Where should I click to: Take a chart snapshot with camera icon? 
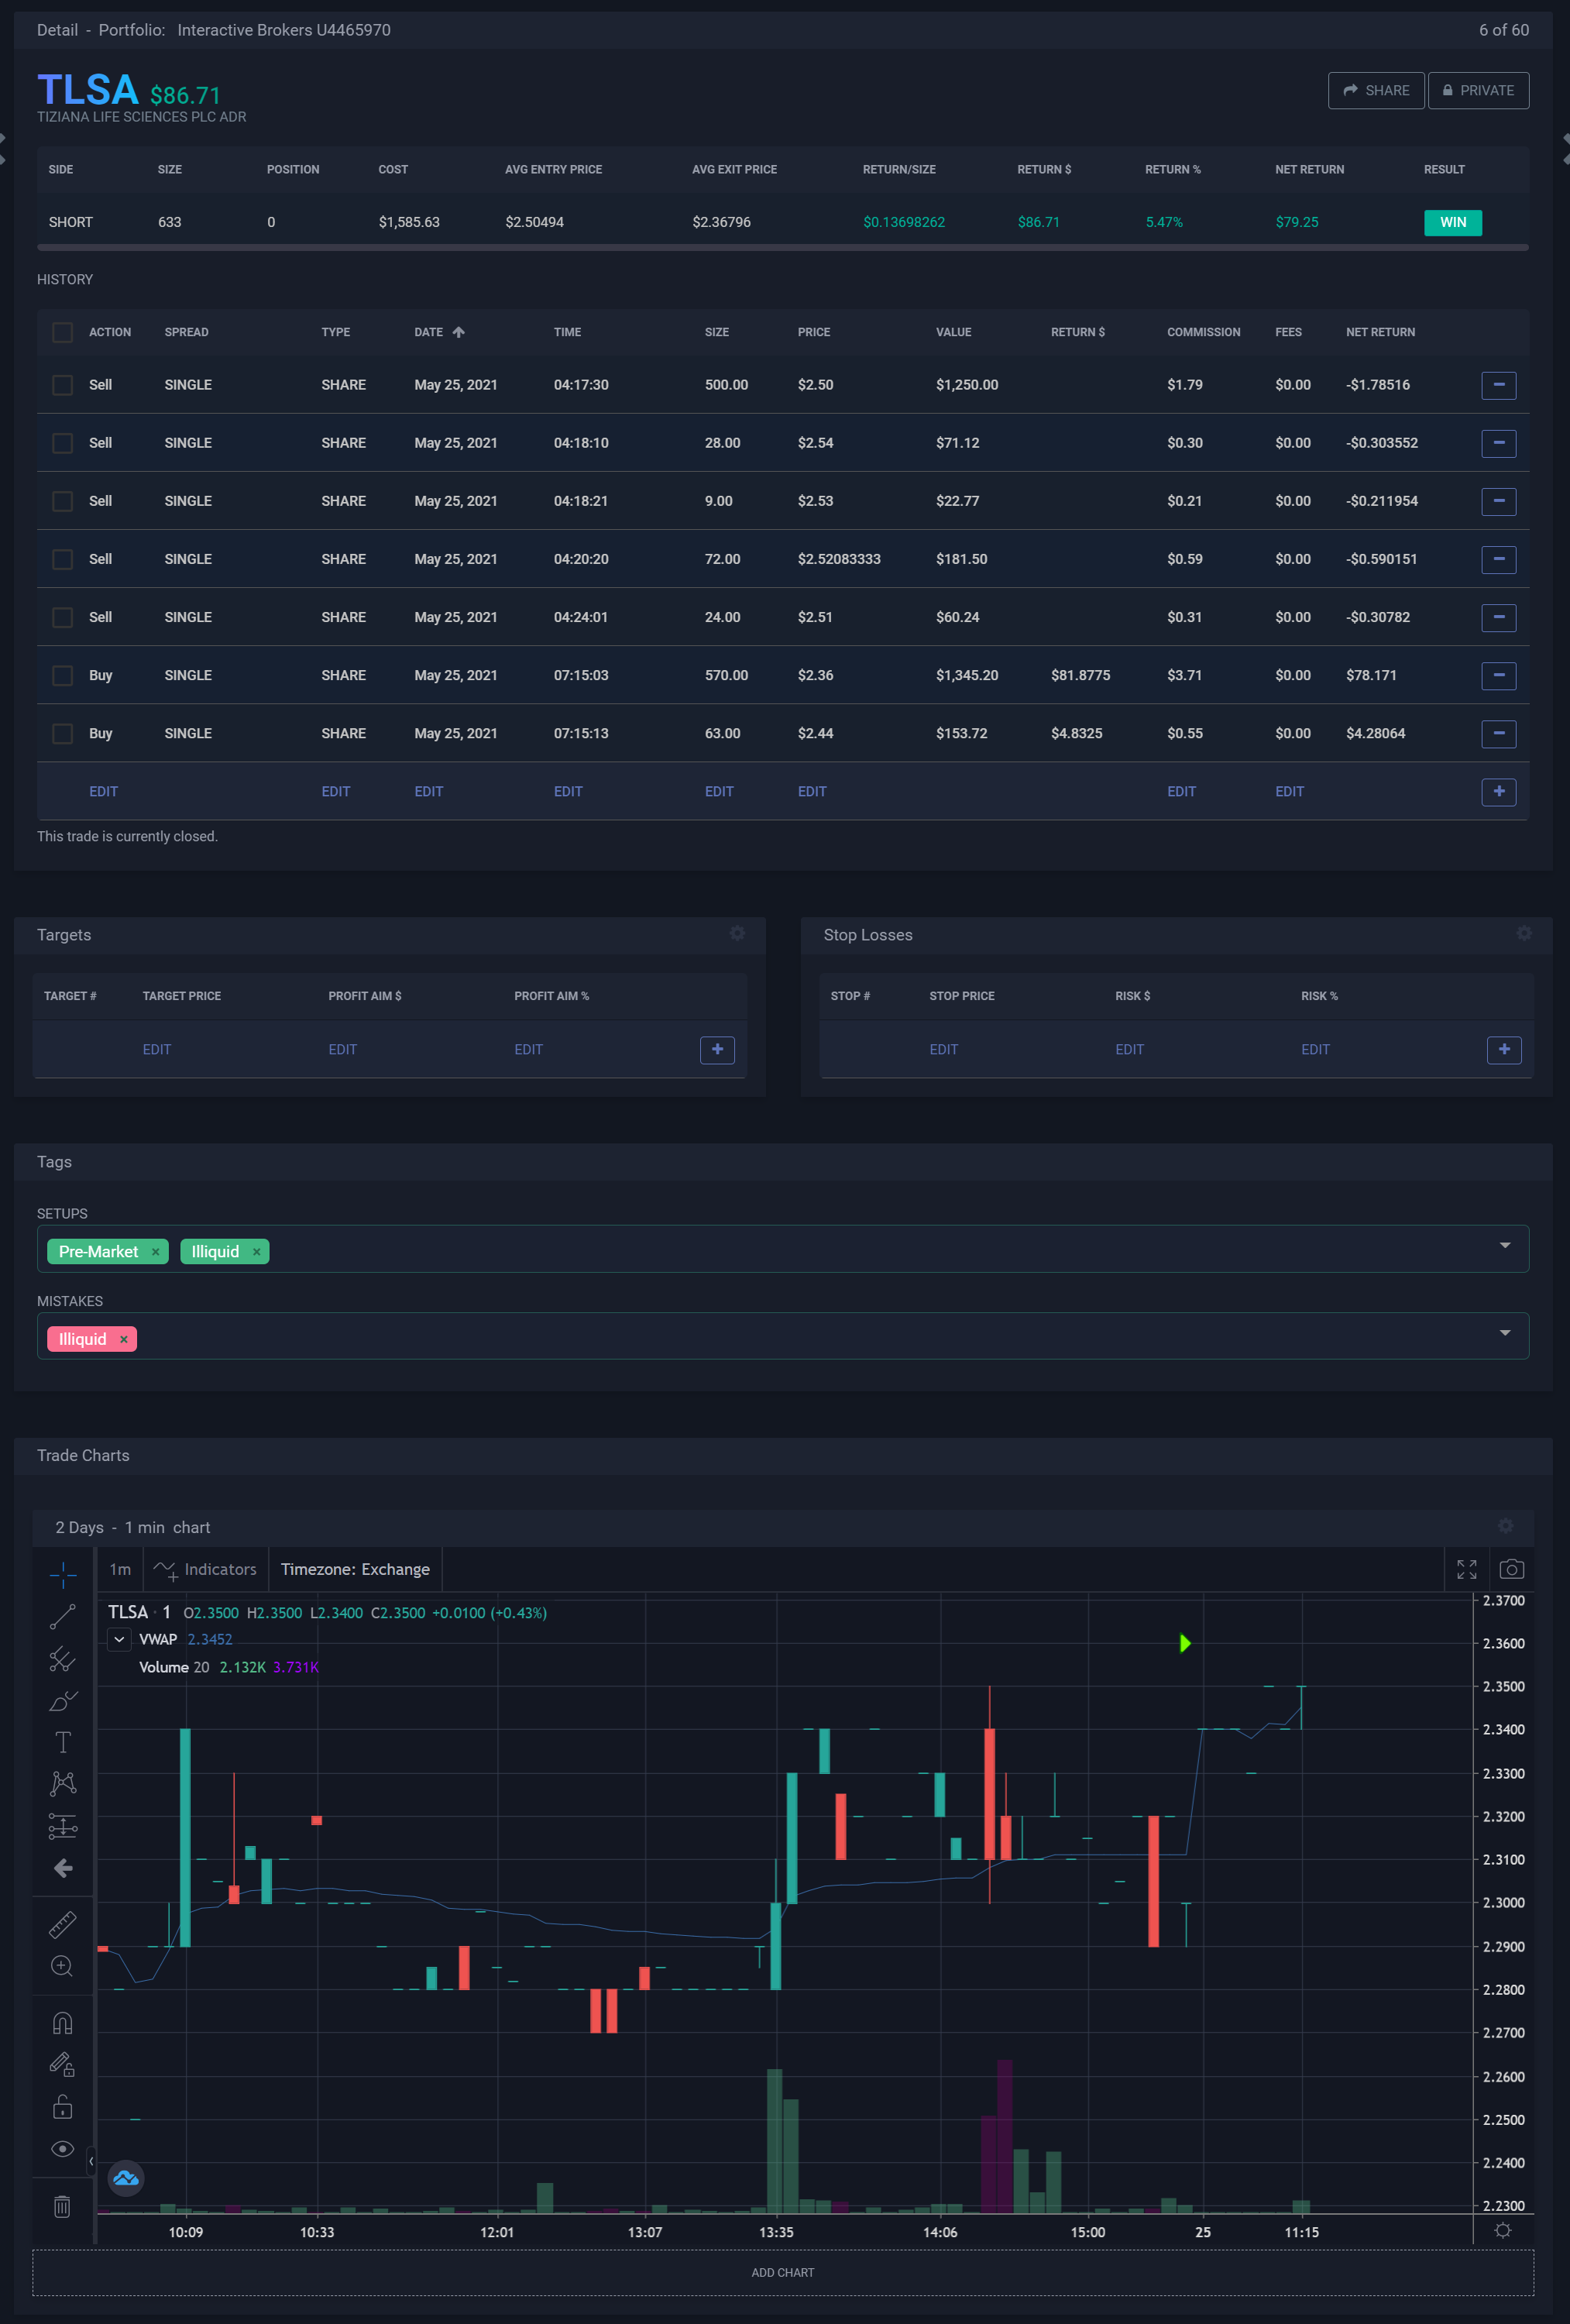[1511, 1569]
